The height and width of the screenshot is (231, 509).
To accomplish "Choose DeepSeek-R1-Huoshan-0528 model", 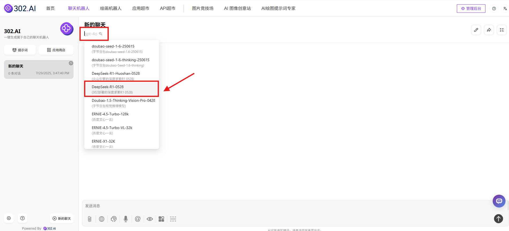I will click(122, 76).
